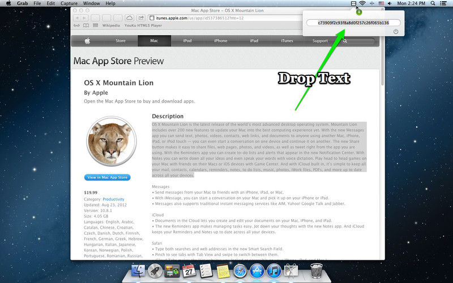The height and width of the screenshot is (283, 453).
Task: Open Spotlight search magnifier
Action: click(433, 3)
